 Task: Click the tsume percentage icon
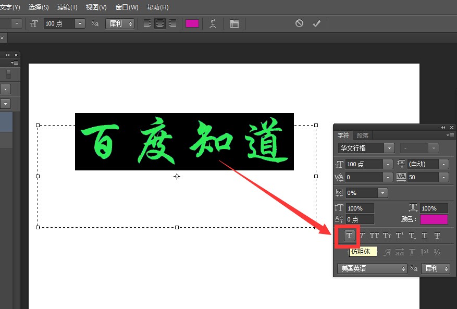point(339,193)
